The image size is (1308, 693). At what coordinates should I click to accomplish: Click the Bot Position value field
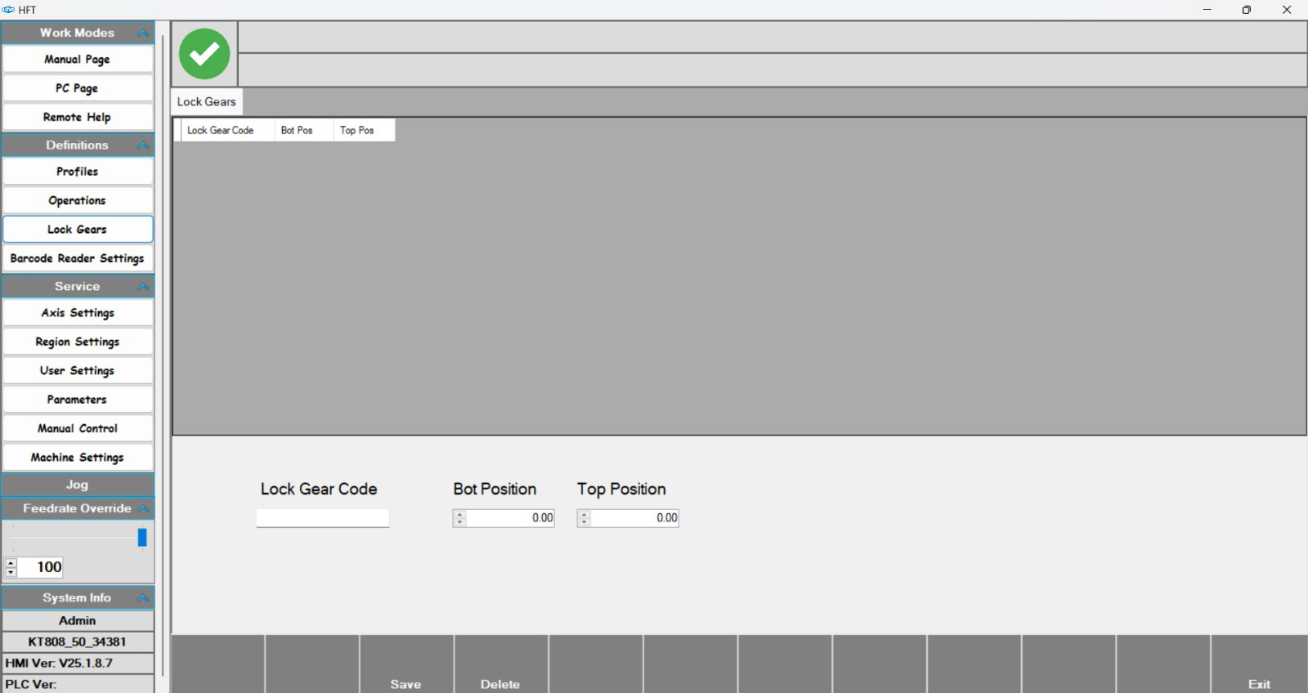(x=510, y=518)
